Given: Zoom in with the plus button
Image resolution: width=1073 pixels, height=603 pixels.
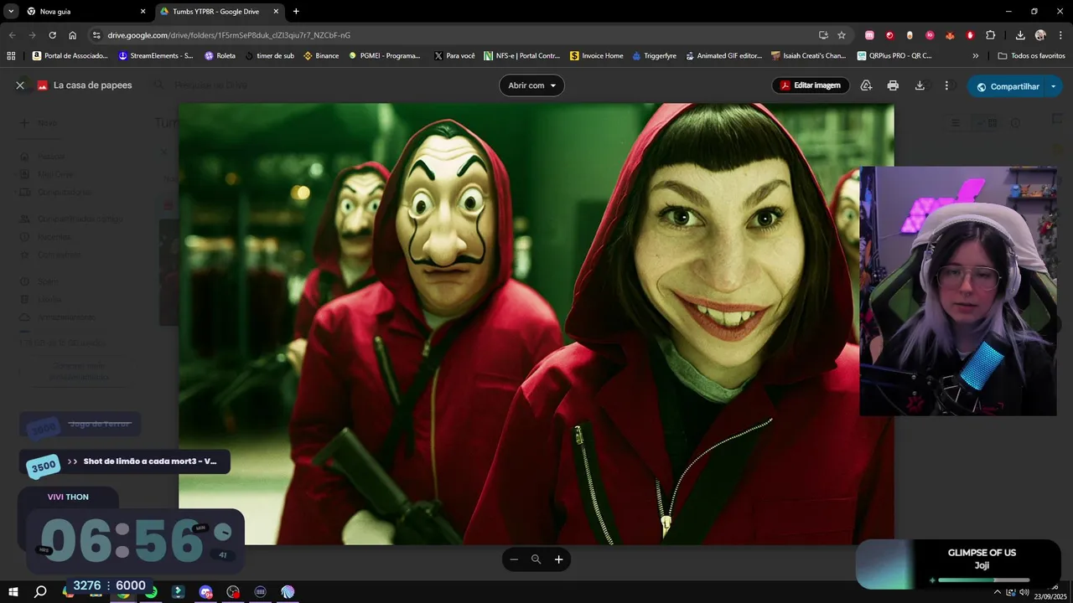Looking at the screenshot, I should 559,559.
